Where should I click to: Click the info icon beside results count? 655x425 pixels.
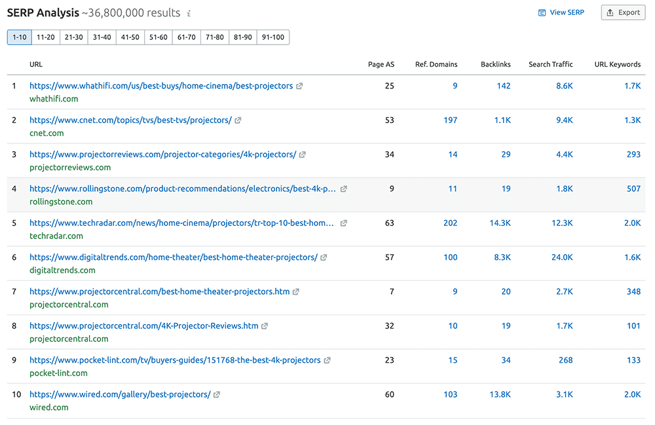pos(189,13)
